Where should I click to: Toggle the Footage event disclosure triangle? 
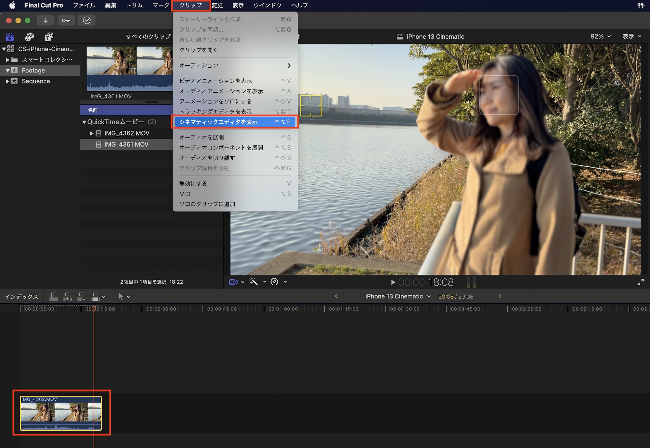(x=7, y=71)
